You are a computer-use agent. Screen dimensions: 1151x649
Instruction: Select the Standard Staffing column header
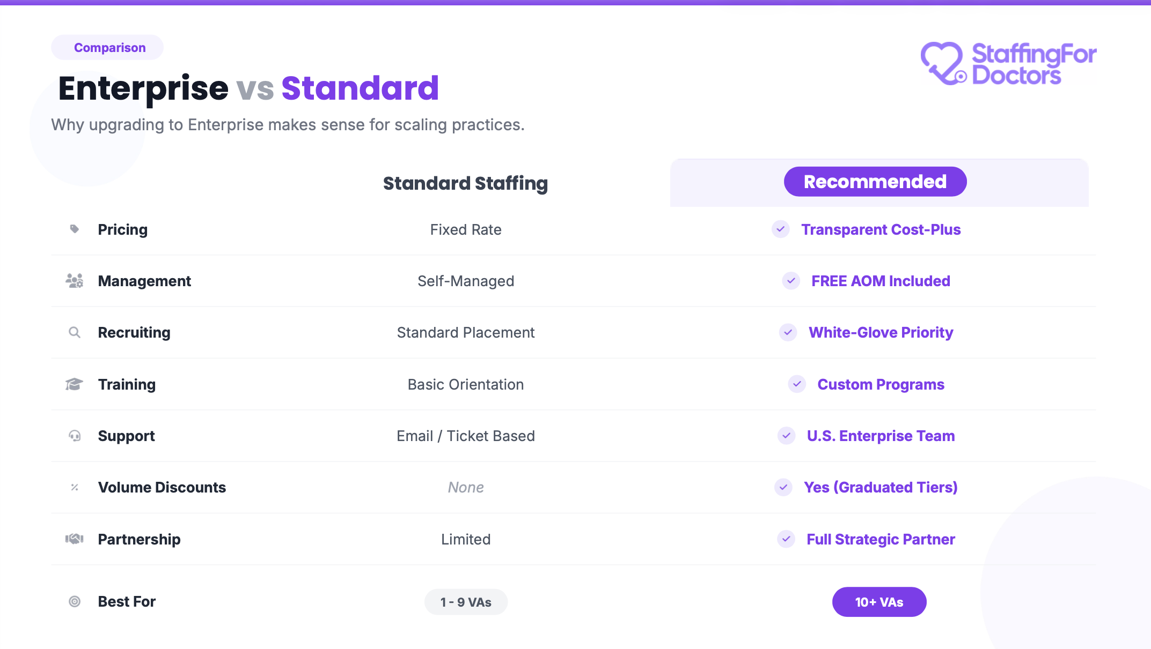pyautogui.click(x=465, y=183)
